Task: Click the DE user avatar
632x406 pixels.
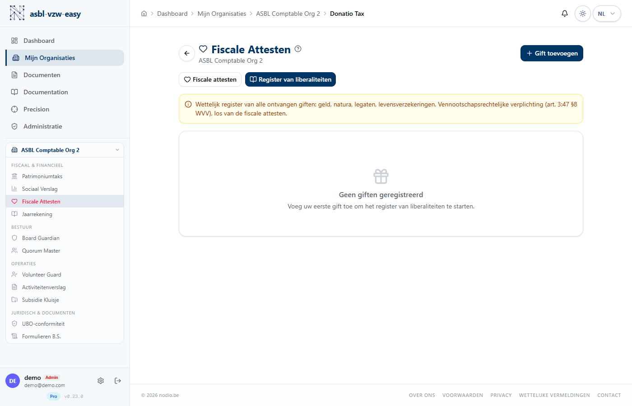Action: tap(13, 381)
